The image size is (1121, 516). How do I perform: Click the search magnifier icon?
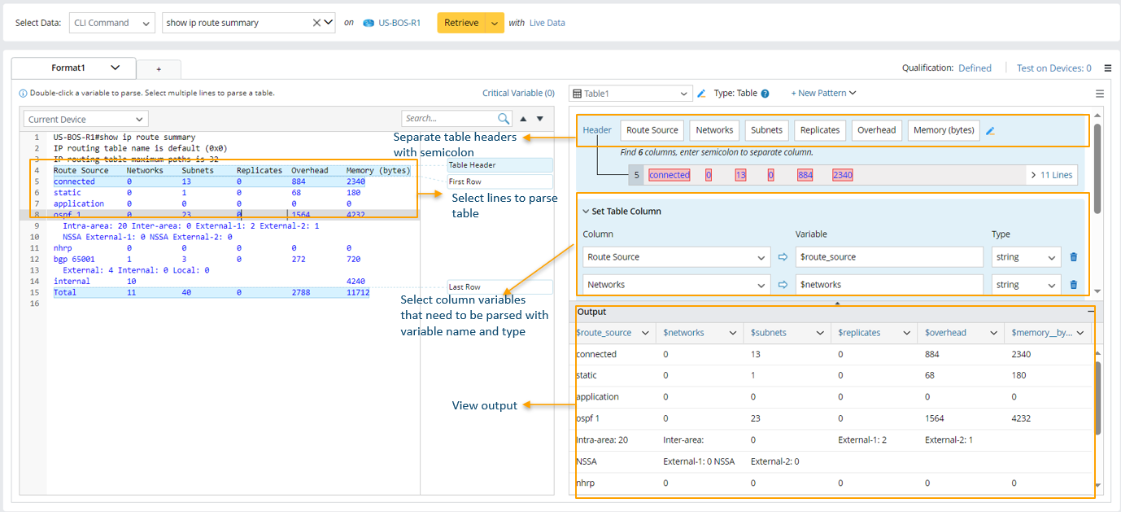(504, 119)
